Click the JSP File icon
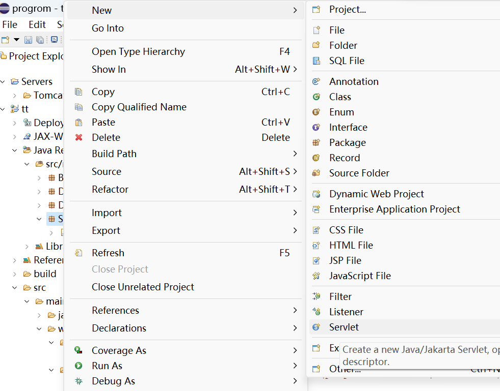This screenshot has width=500, height=391. [x=317, y=260]
